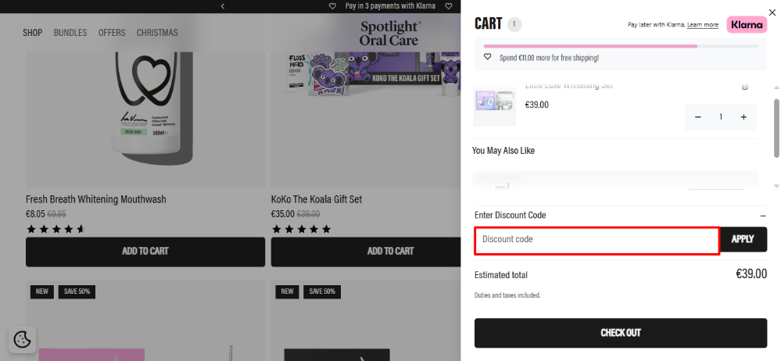Proceed with the CHECK OUT button
781x361 pixels.
click(x=621, y=333)
